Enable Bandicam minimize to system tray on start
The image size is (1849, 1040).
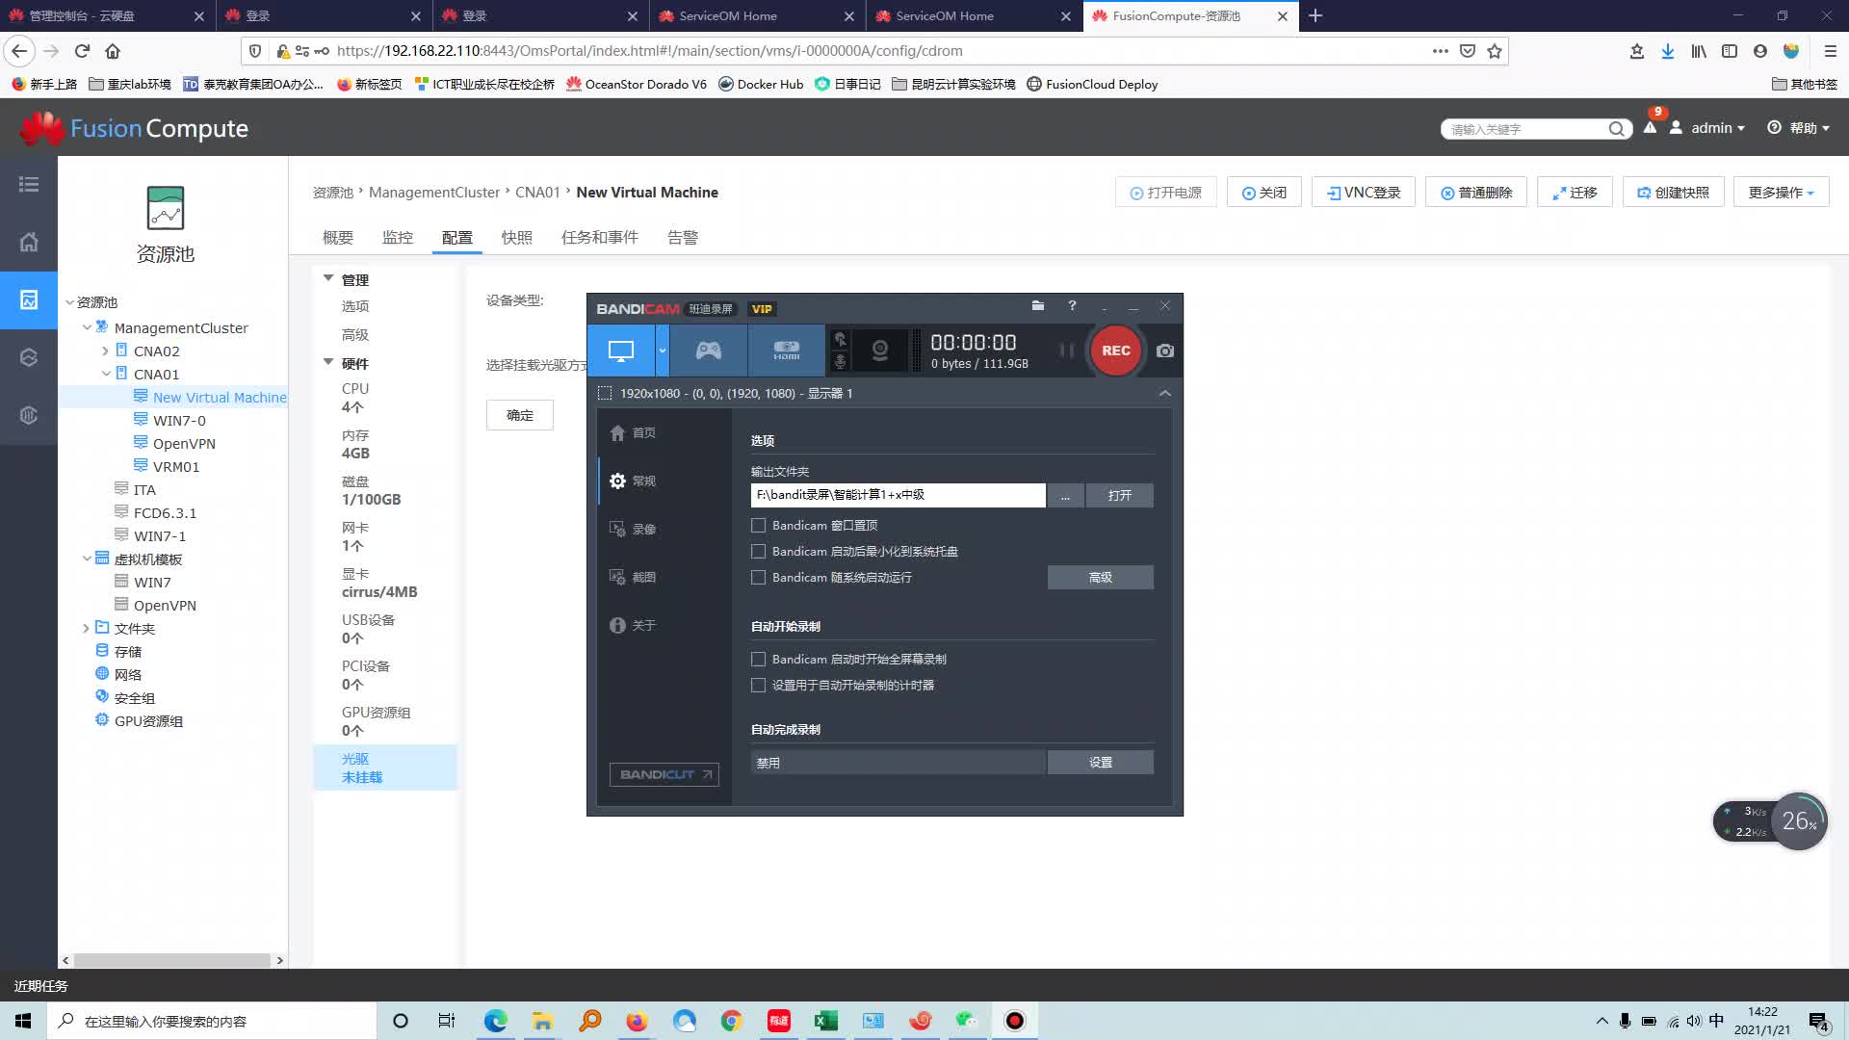758,552
